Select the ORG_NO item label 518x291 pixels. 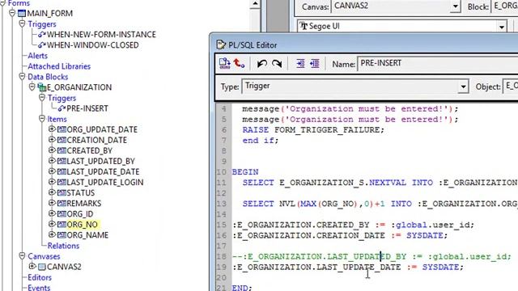click(83, 225)
